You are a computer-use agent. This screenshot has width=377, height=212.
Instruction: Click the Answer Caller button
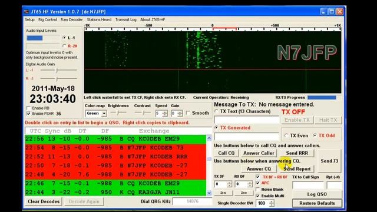259,153
